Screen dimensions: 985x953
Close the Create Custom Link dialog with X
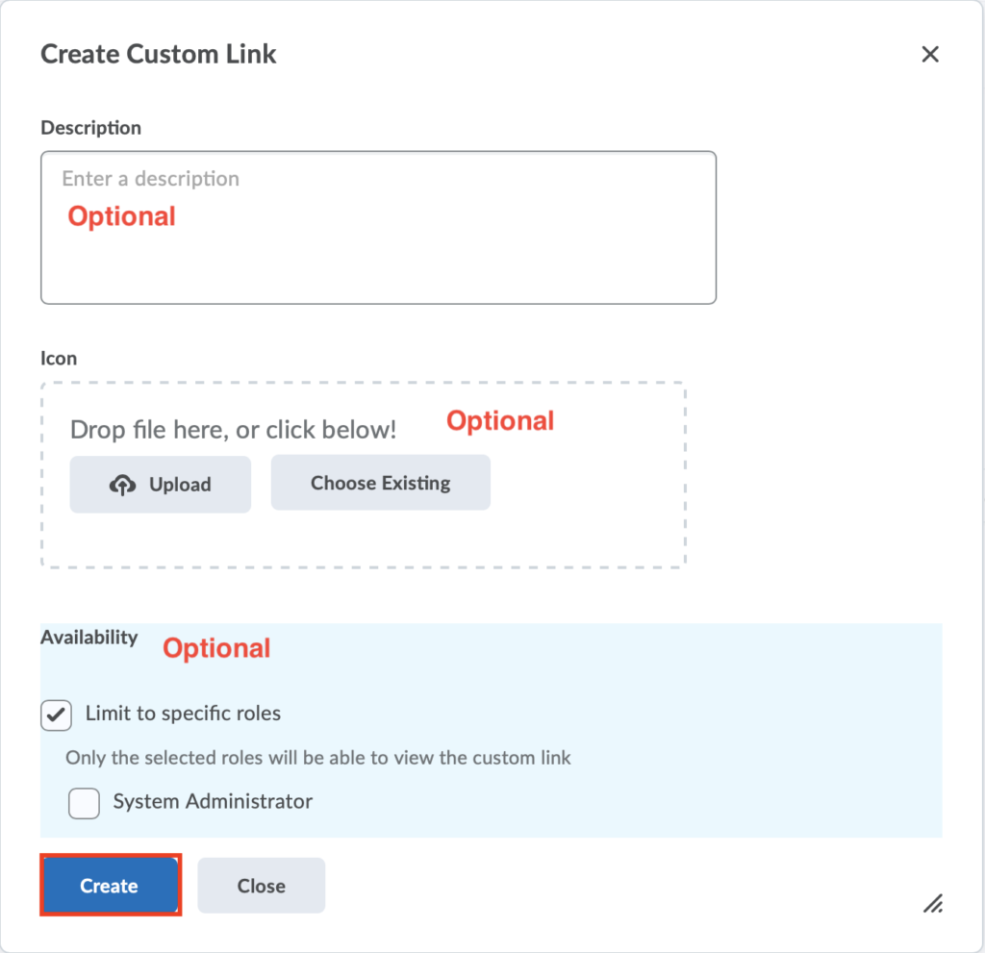pos(930,54)
